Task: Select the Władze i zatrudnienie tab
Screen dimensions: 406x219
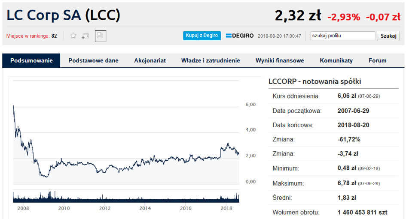Action: pyautogui.click(x=211, y=60)
